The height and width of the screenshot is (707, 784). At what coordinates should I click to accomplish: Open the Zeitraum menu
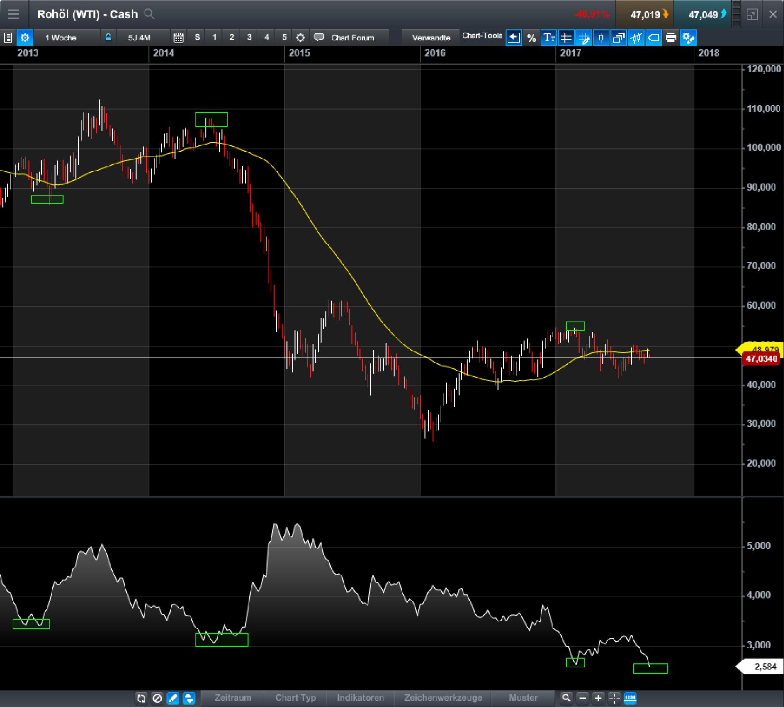tap(233, 698)
